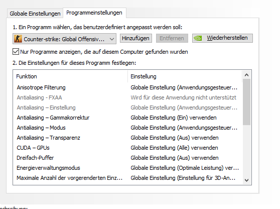Uncheck 'Nur Programme anzeigen' checkbox
Screen dimensions: 280x209
click(x=16, y=52)
